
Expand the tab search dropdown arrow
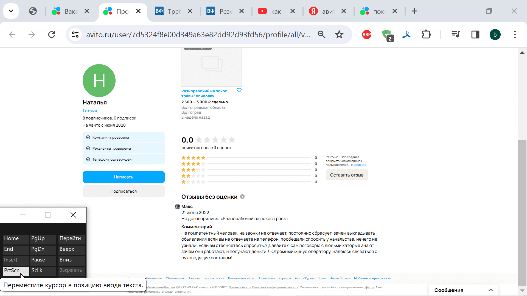pos(11,11)
